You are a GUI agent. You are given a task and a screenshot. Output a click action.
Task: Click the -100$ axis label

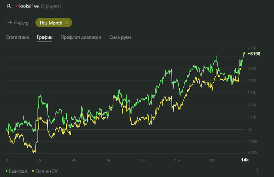252,141
